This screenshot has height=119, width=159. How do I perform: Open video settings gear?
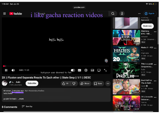tap(86, 70)
